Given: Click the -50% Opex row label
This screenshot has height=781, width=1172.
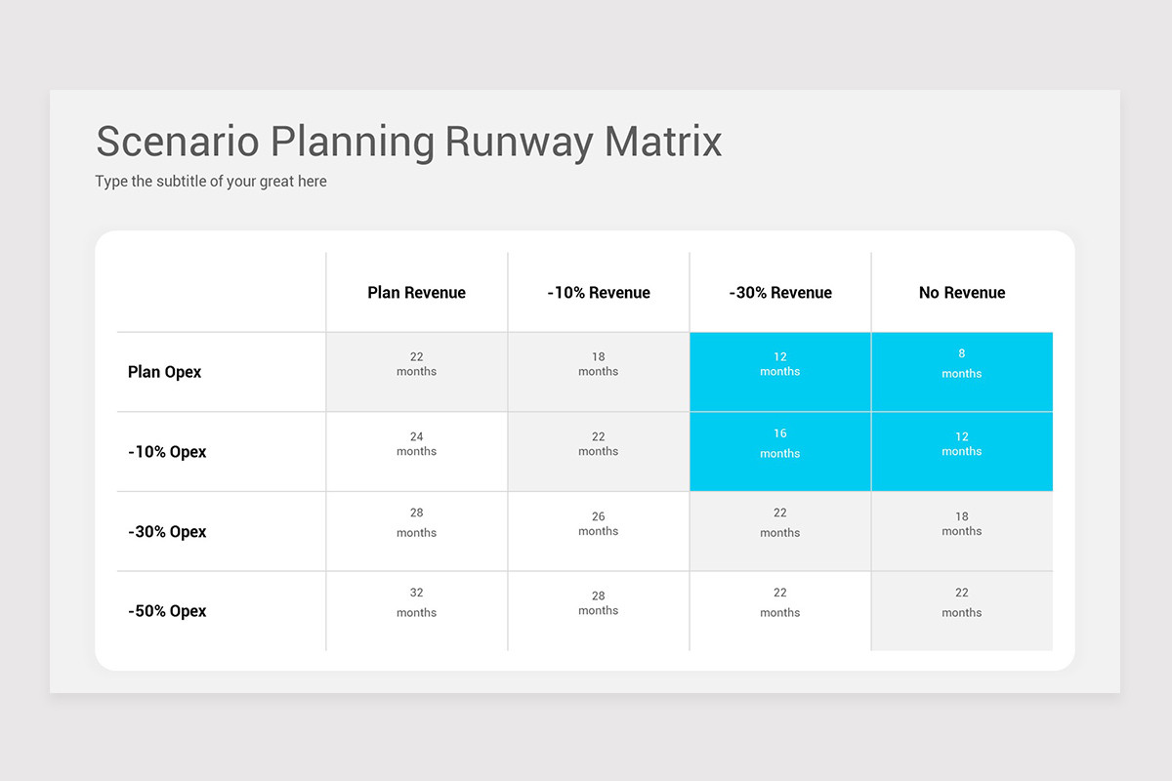Looking at the screenshot, I should click(167, 611).
